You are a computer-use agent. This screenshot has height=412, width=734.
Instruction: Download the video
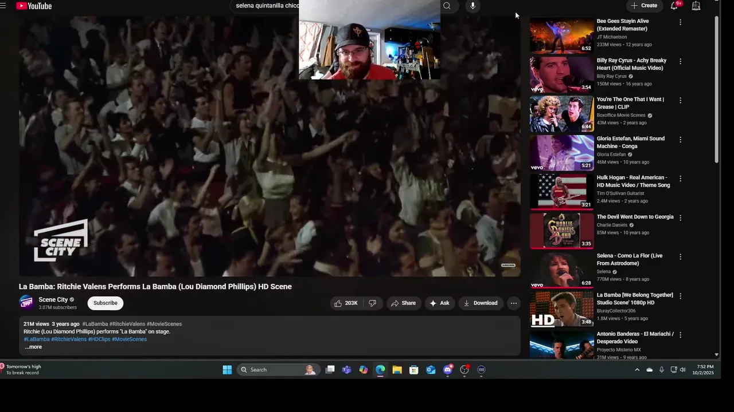(x=481, y=303)
